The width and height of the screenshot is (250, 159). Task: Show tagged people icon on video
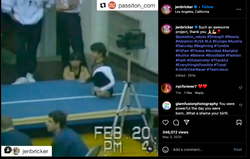[x=8, y=150]
